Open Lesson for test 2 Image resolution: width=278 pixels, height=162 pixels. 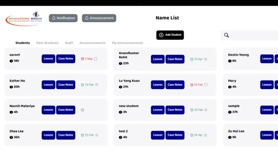coord(158,135)
